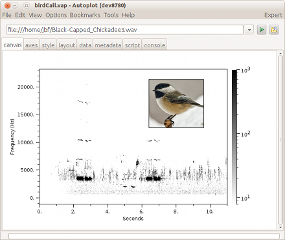The width and height of the screenshot is (285, 240).
Task: Click the file URI address field
Action: [124, 30]
